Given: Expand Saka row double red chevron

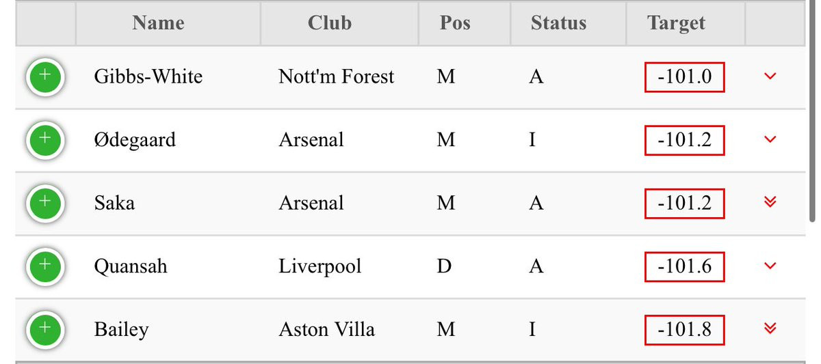Looking at the screenshot, I should pos(770,201).
